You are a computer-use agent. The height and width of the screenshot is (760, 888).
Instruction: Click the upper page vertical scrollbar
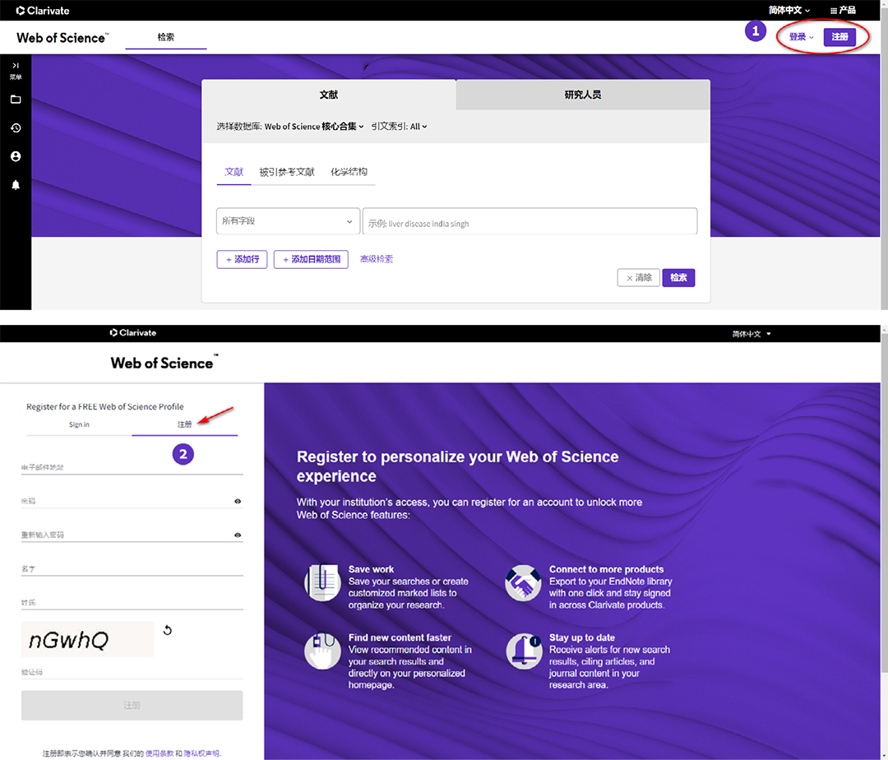(x=884, y=155)
